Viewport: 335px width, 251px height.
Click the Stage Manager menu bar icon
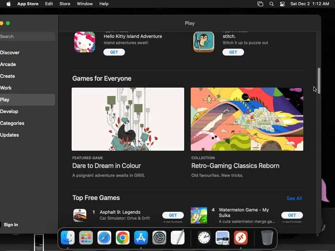click(x=260, y=4)
